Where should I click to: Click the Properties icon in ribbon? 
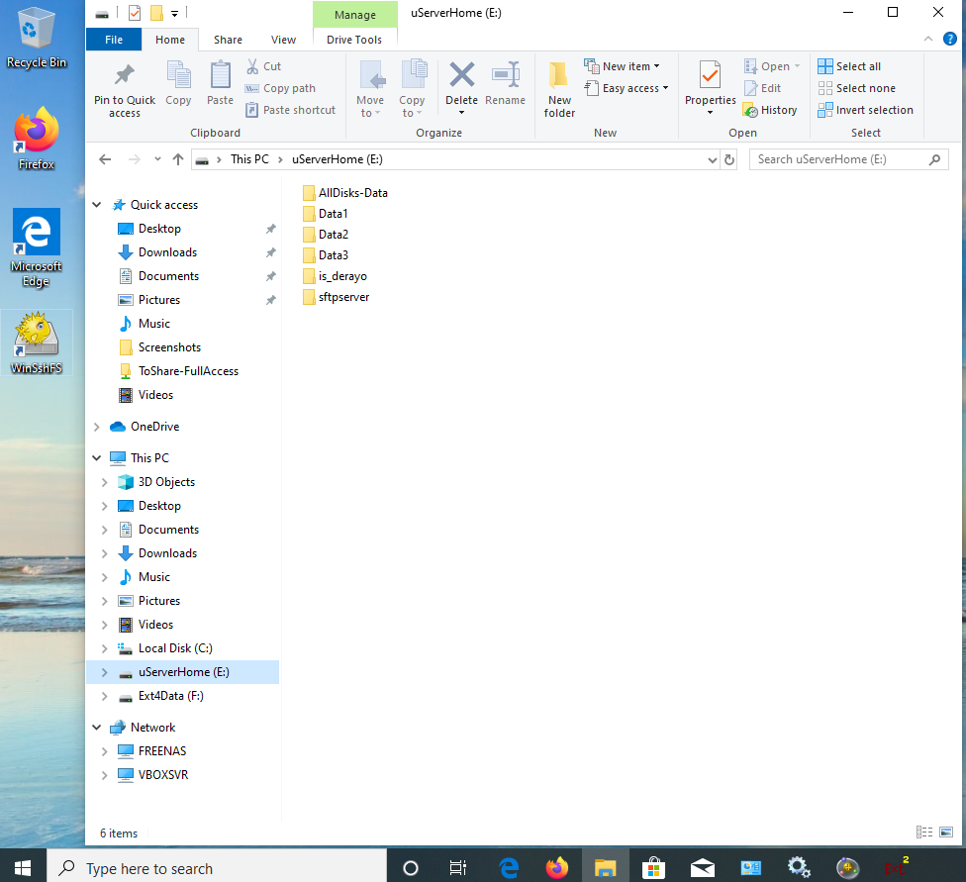click(x=710, y=77)
